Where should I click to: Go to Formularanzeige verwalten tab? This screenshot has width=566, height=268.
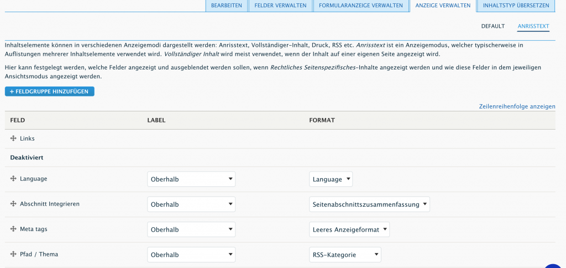click(x=361, y=6)
